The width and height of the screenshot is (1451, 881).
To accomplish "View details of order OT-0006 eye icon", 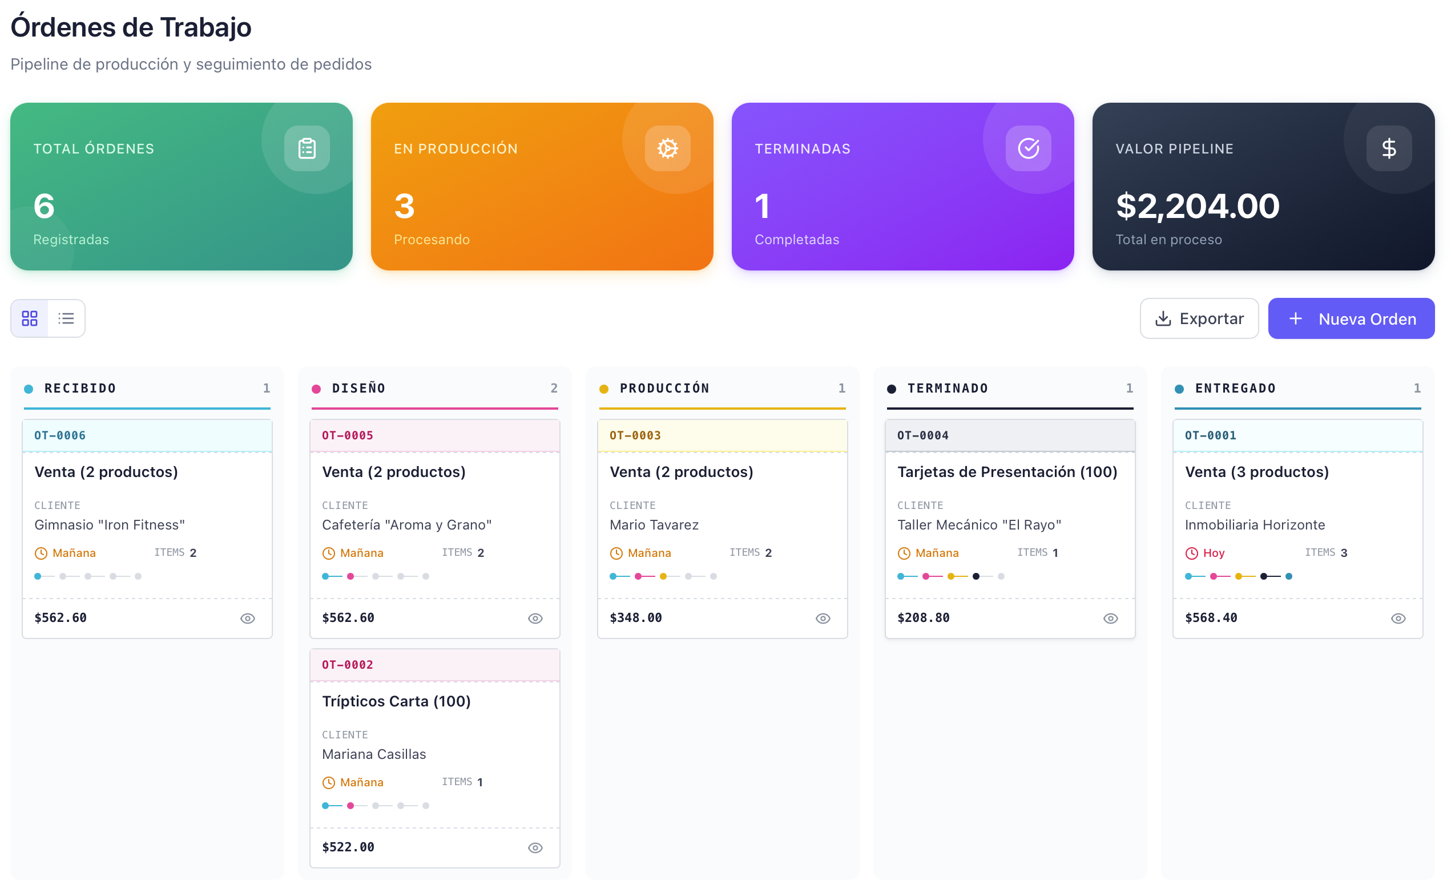I will coord(247,618).
